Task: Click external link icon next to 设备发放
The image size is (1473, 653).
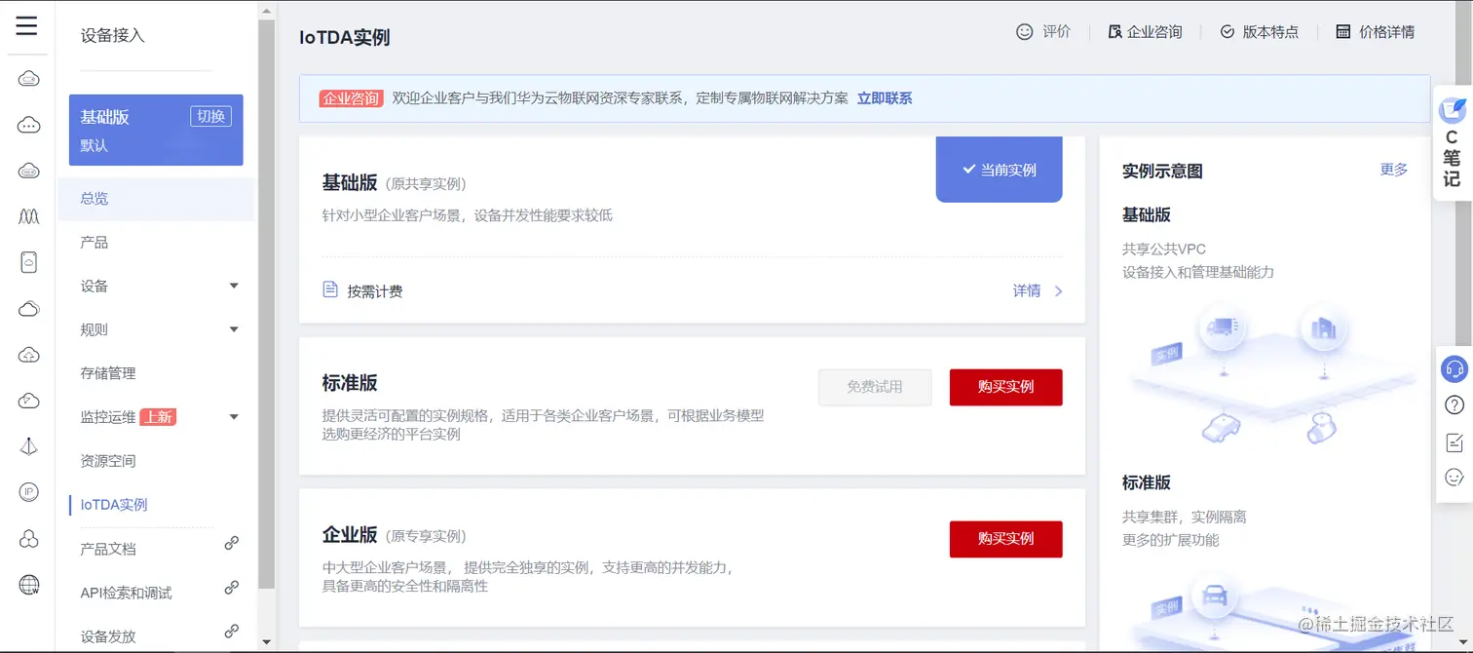Action: pyautogui.click(x=232, y=632)
